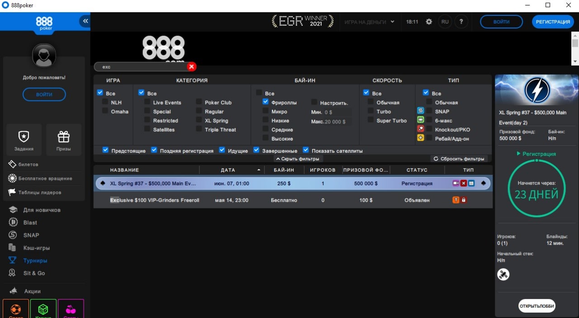Screen dimensions: 579x318
Task: Click purple video camera icon in XL Spring row
Action: coord(456,183)
